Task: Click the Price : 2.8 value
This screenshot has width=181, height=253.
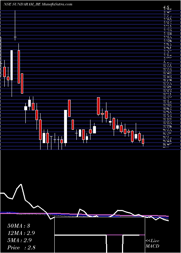Action: click(x=21, y=248)
